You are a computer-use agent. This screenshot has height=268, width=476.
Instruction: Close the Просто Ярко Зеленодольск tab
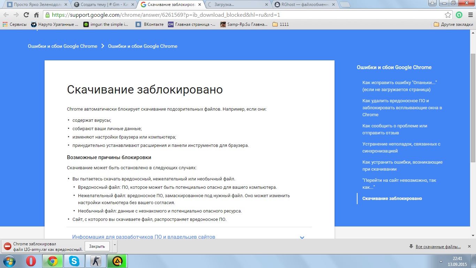tap(66, 5)
